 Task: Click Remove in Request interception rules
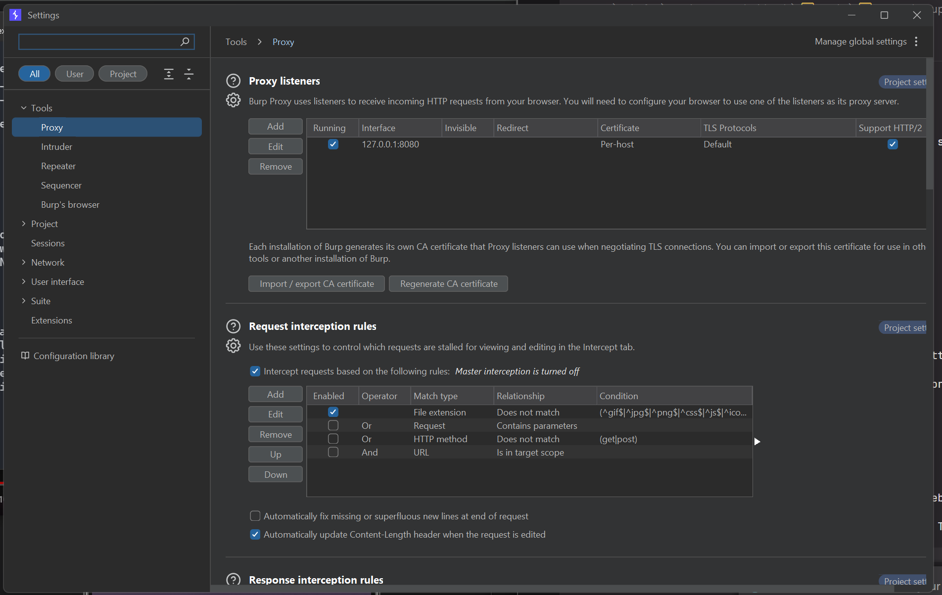pyautogui.click(x=276, y=434)
